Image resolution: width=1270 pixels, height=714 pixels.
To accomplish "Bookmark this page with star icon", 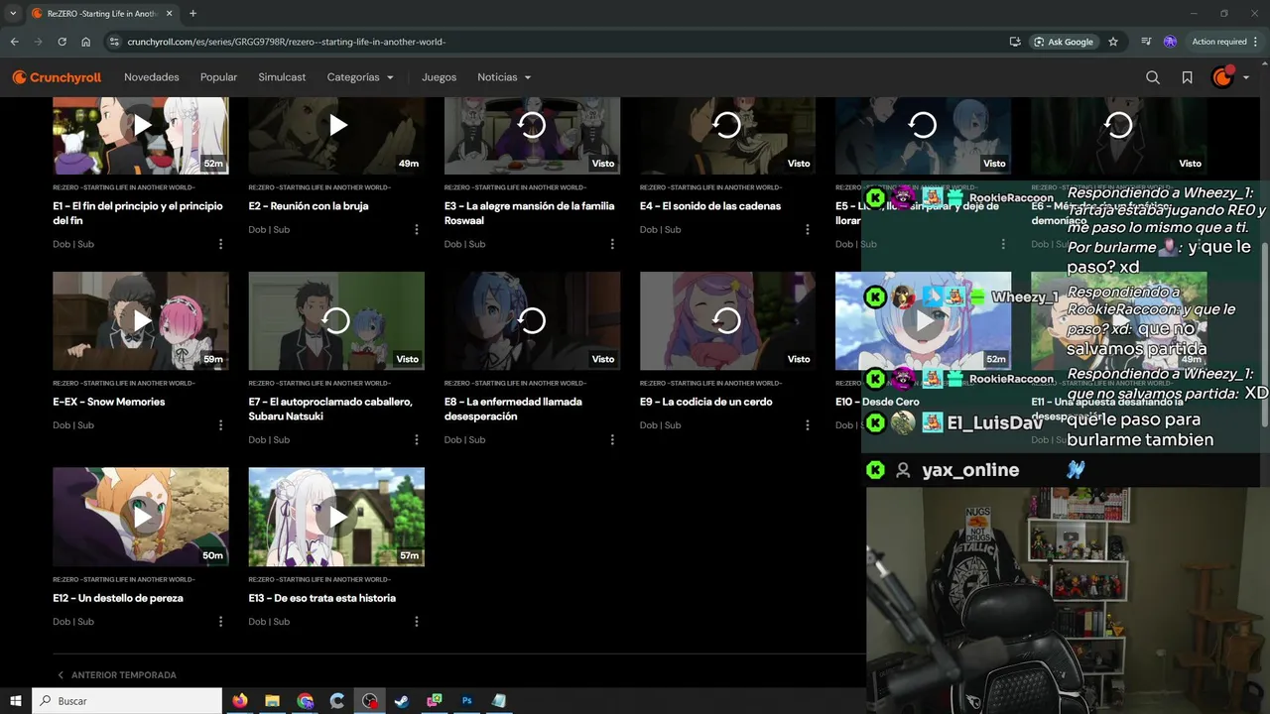I will tap(1113, 42).
